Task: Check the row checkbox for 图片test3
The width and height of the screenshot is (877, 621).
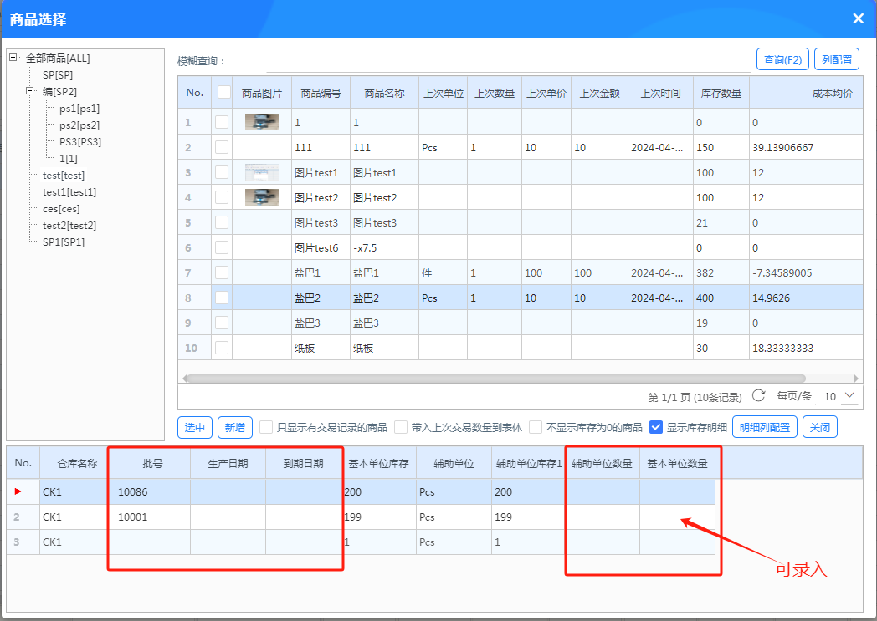Action: (222, 222)
